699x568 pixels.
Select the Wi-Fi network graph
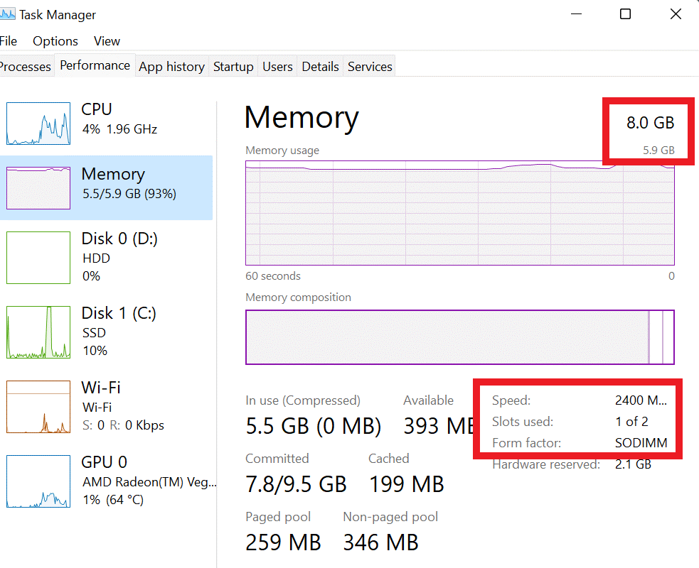tap(38, 407)
